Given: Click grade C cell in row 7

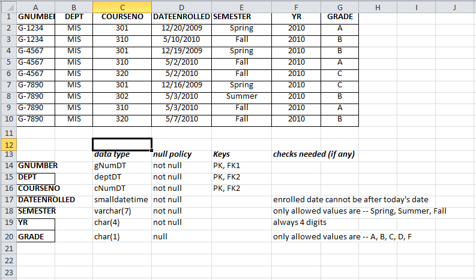Looking at the screenshot, I should (340, 85).
